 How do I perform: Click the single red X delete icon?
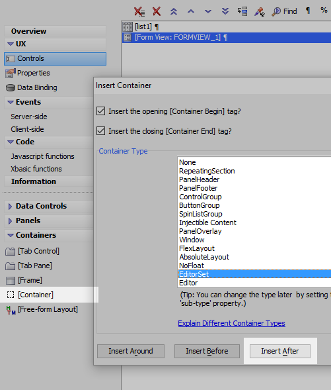157,11
